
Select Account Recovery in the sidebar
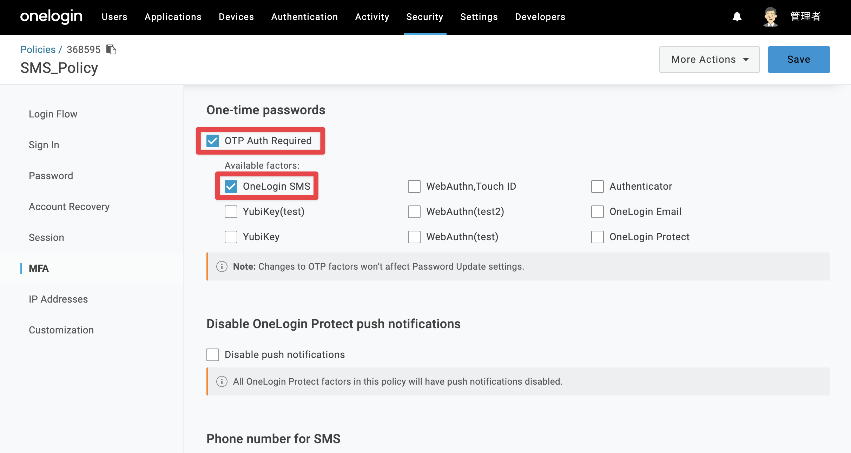[x=69, y=207]
